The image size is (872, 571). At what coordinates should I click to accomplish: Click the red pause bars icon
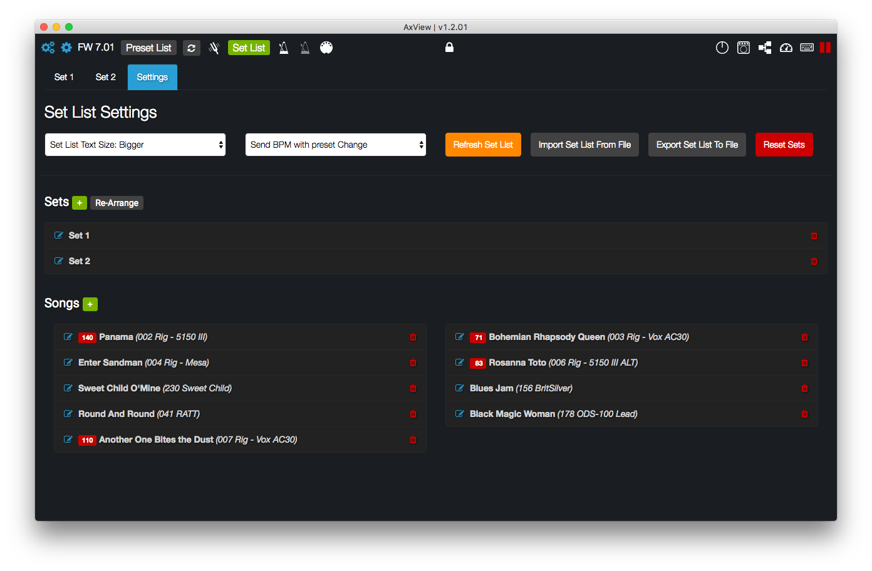point(825,48)
